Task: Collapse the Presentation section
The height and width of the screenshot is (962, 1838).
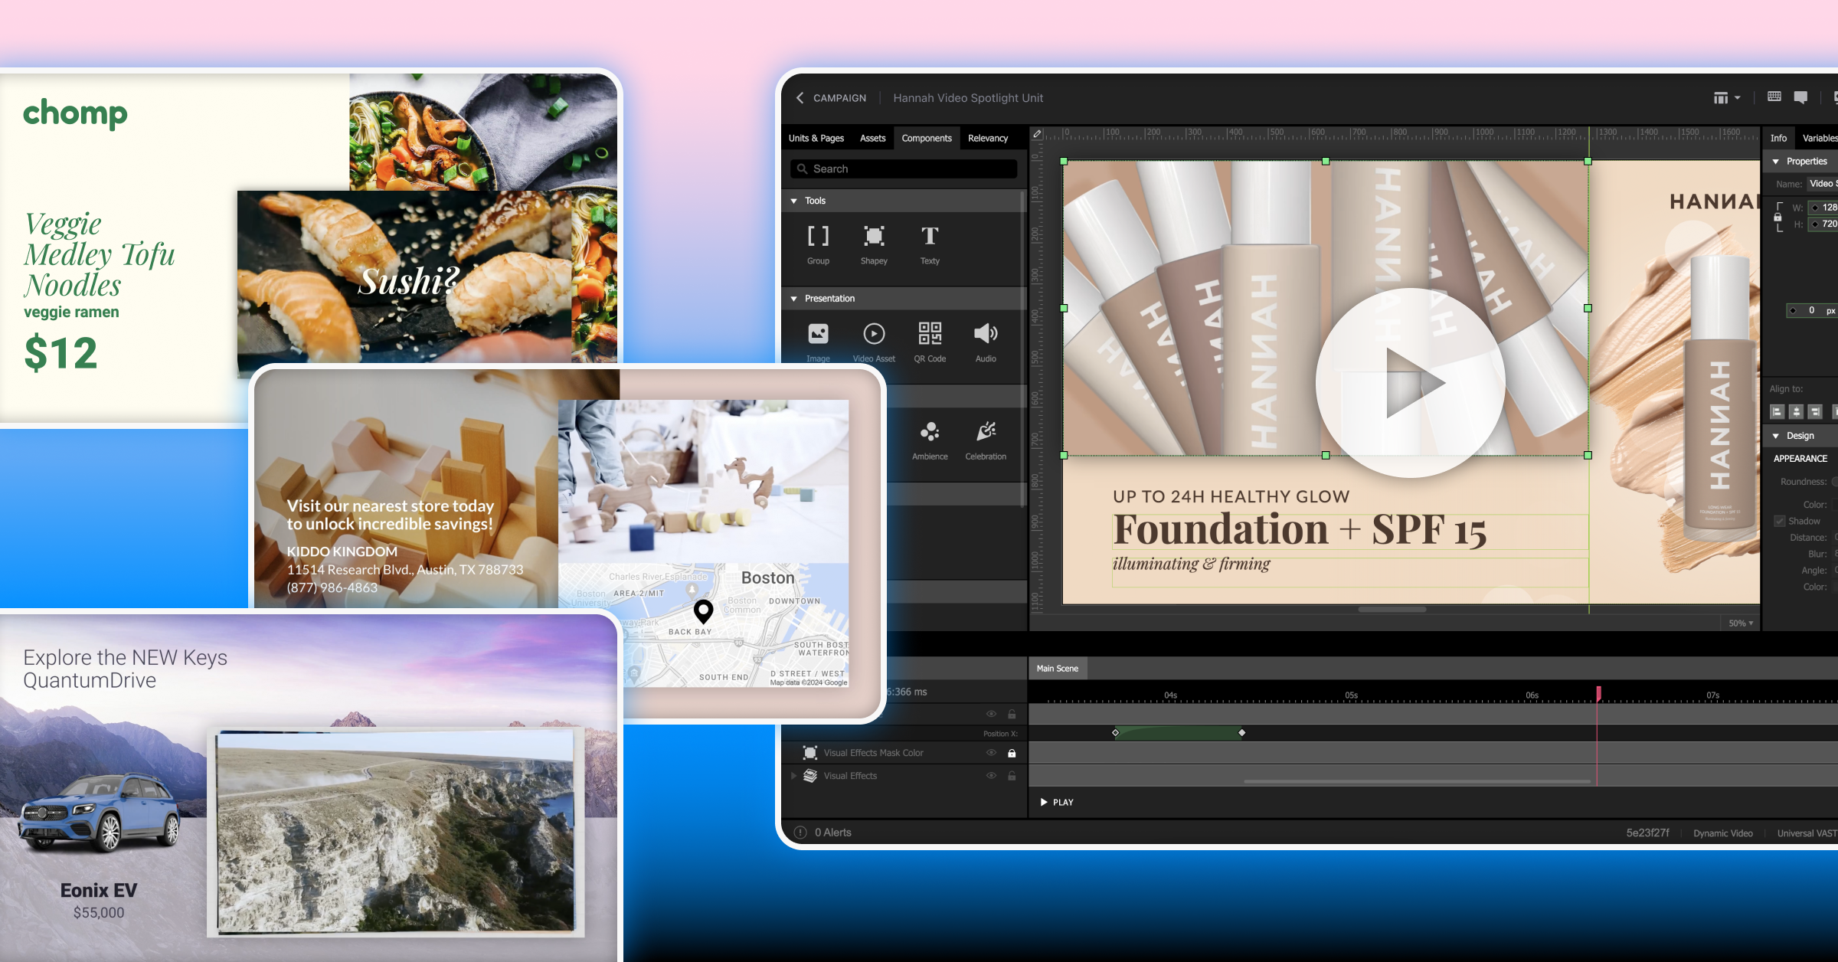Action: [x=794, y=299]
